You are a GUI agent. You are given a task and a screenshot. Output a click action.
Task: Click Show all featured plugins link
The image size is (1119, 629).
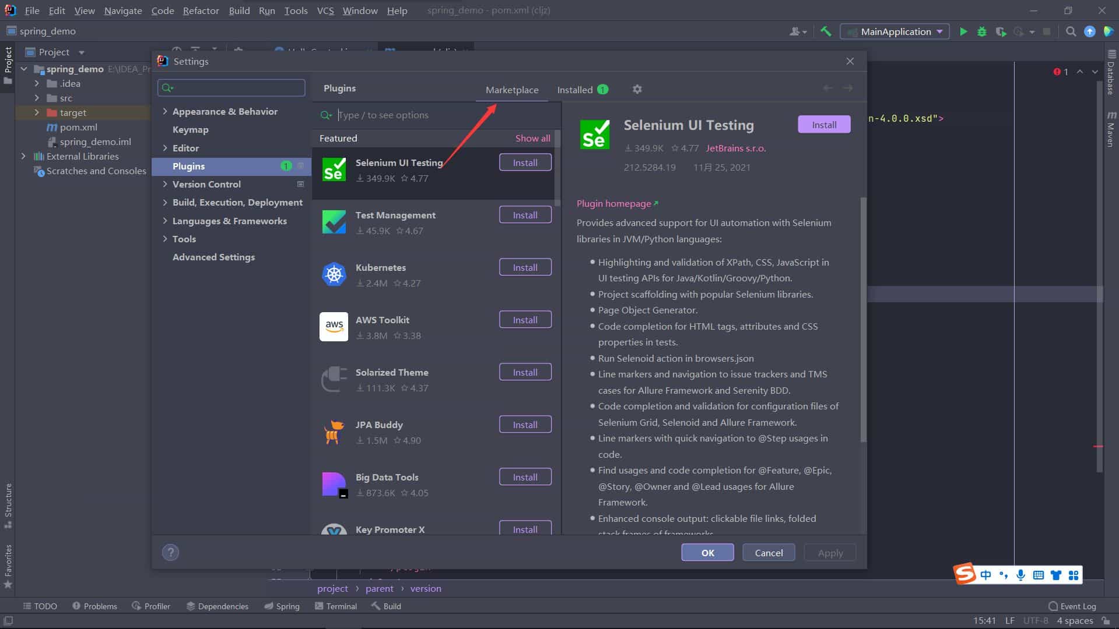[x=532, y=138]
